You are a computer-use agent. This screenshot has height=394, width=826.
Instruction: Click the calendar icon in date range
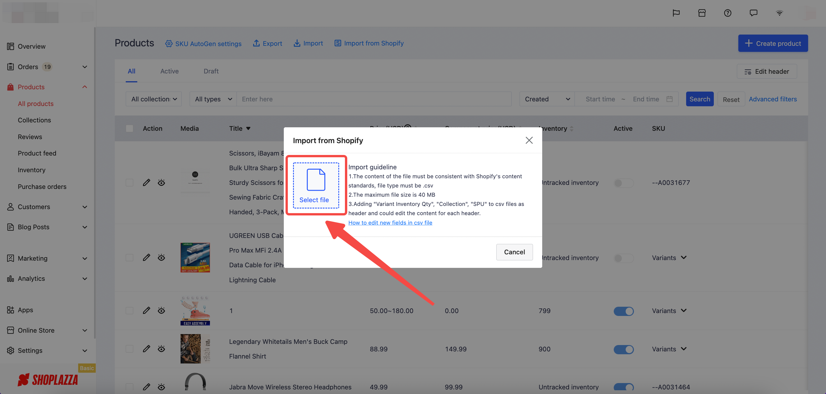click(669, 99)
